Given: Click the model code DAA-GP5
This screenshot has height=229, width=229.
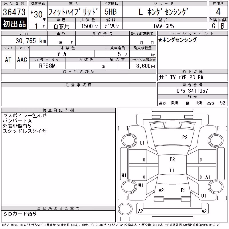Looking at the screenshot, I should pos(164,26).
